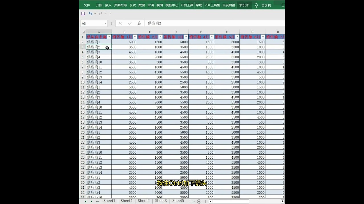Switch to the 模板中心 ribbon tab

(172, 5)
